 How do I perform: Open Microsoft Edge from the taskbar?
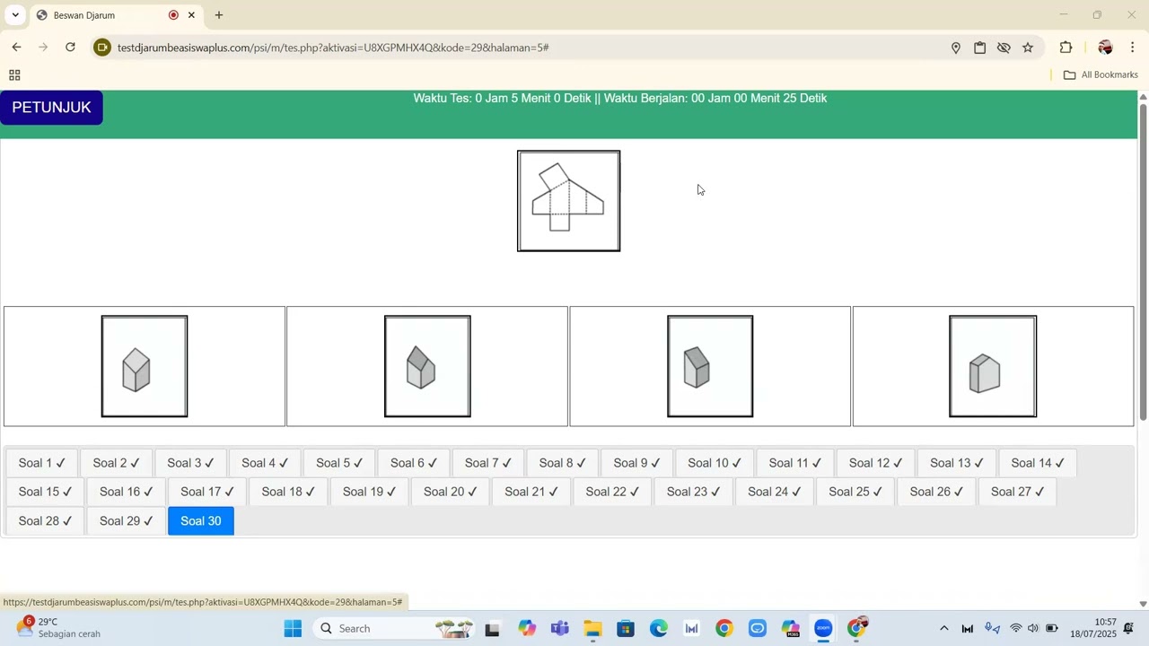[659, 628]
